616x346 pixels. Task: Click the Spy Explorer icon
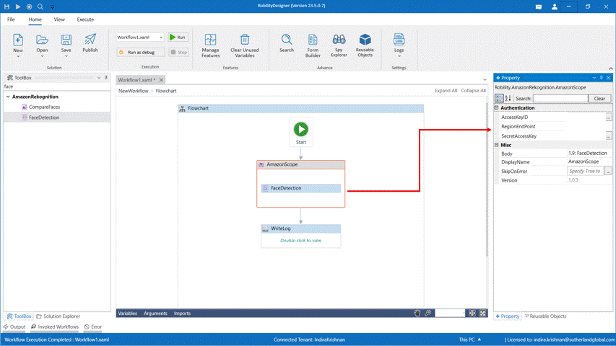coord(339,44)
